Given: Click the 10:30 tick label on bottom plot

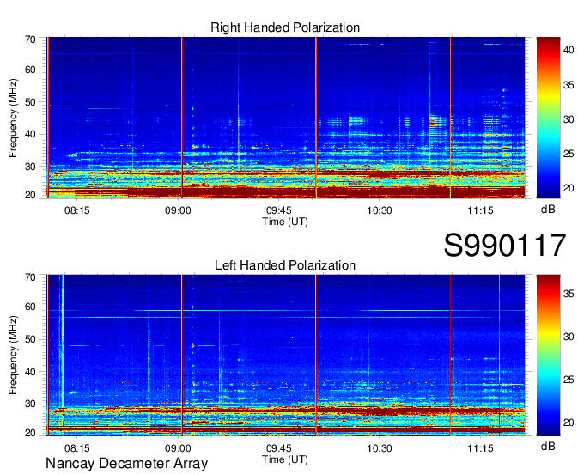Looking at the screenshot, I should (x=380, y=448).
